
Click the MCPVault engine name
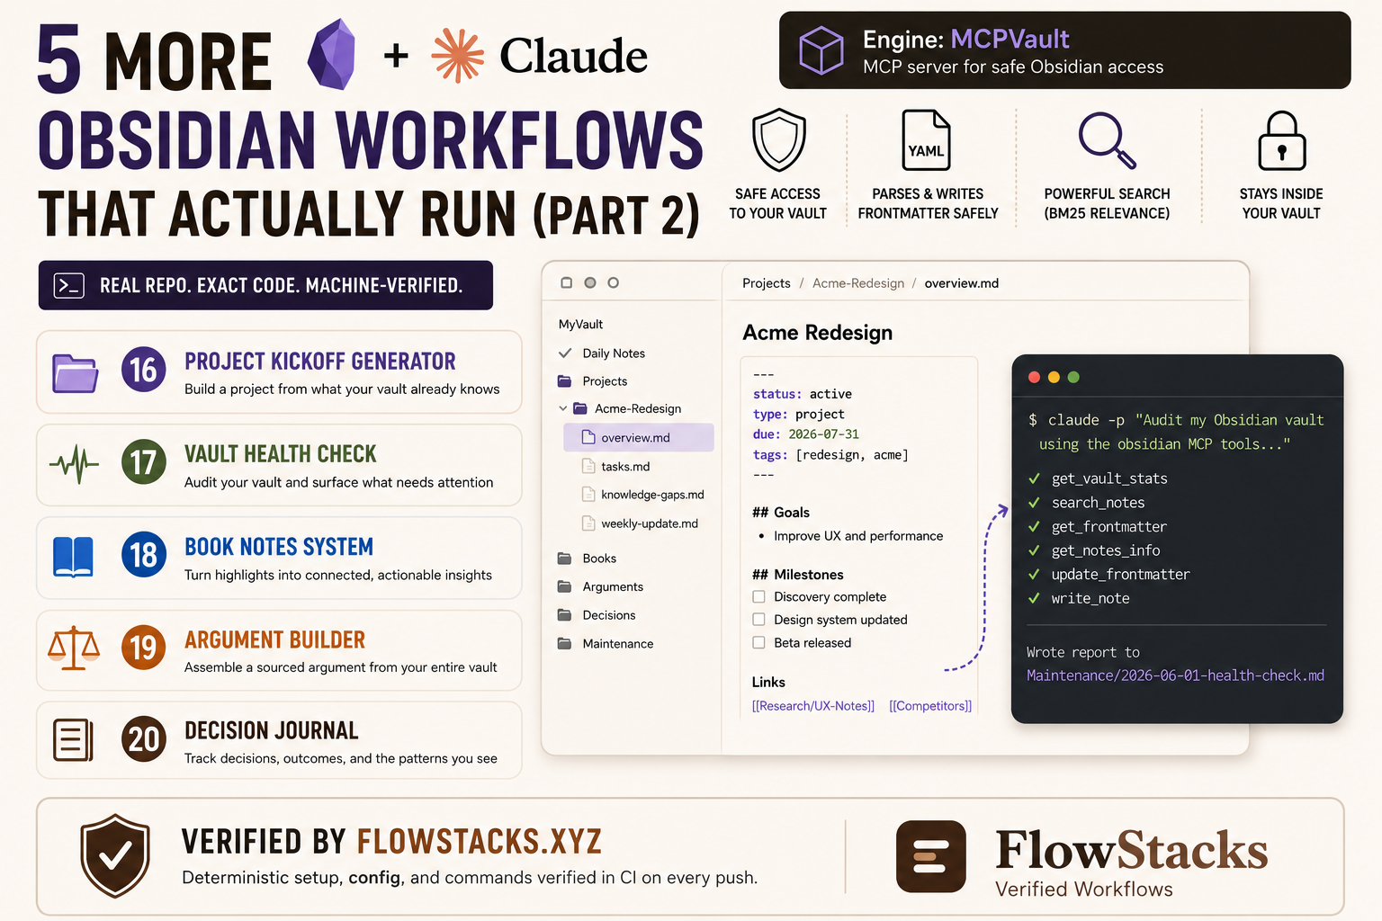pyautogui.click(x=1010, y=40)
